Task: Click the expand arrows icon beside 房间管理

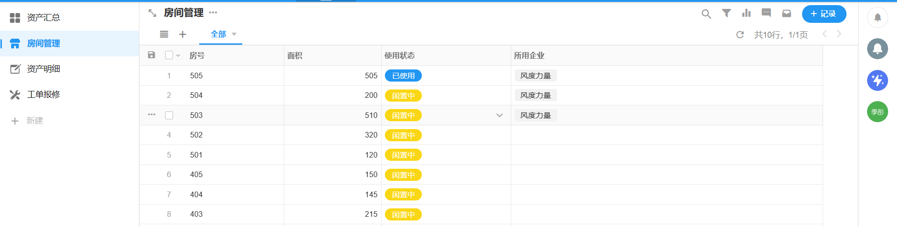Action: [x=152, y=13]
